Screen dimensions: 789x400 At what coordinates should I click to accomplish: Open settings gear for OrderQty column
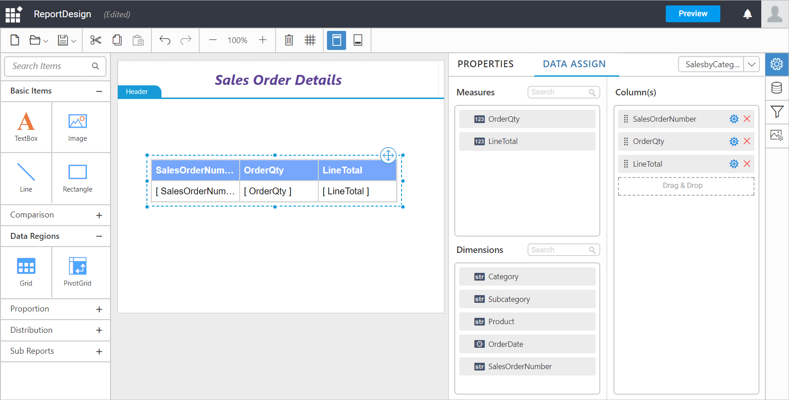click(734, 142)
